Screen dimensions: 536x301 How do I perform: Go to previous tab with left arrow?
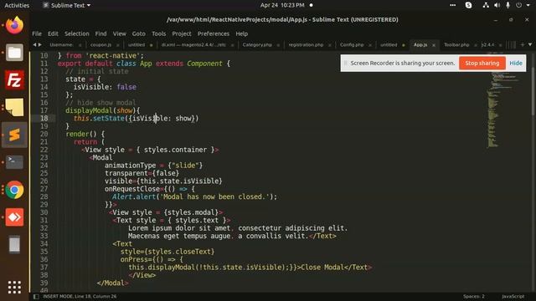point(34,44)
